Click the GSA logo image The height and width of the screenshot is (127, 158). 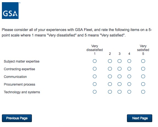10,10
